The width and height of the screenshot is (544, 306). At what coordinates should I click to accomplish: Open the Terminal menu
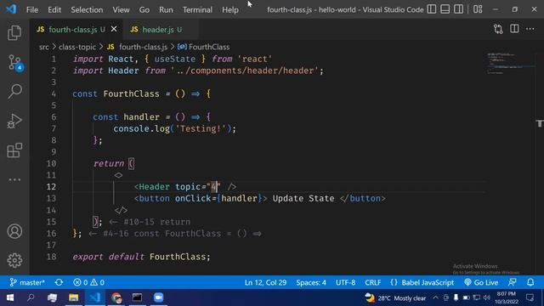click(197, 9)
